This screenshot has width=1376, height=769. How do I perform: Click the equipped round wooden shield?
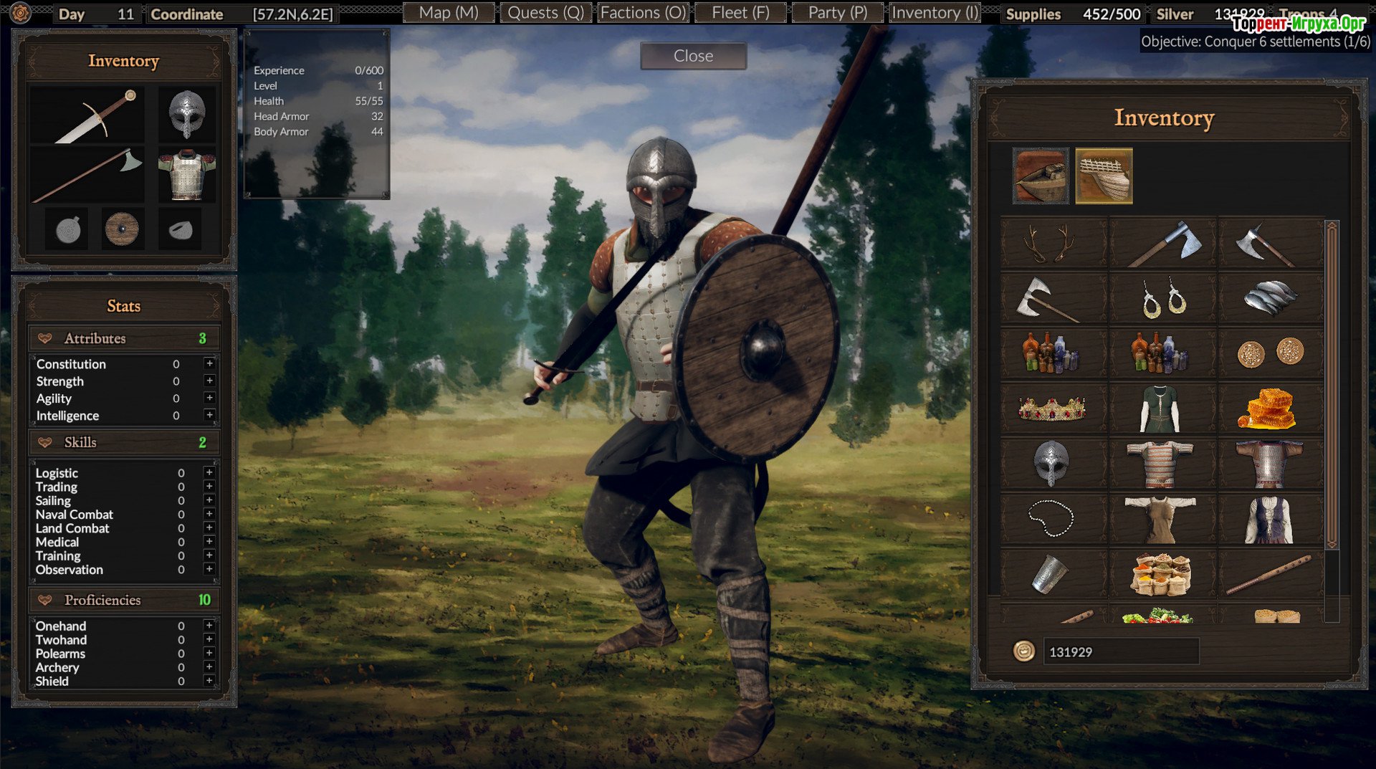[122, 229]
